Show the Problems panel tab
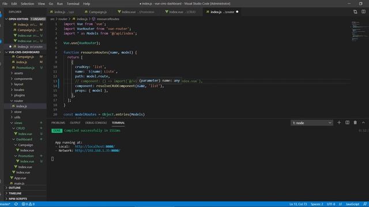 coord(58,122)
